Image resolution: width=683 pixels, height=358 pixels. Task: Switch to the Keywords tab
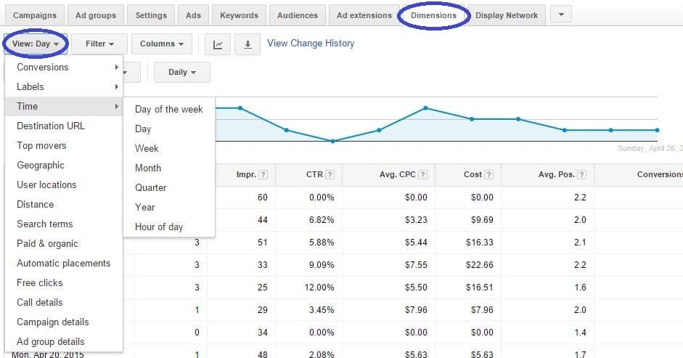click(239, 16)
